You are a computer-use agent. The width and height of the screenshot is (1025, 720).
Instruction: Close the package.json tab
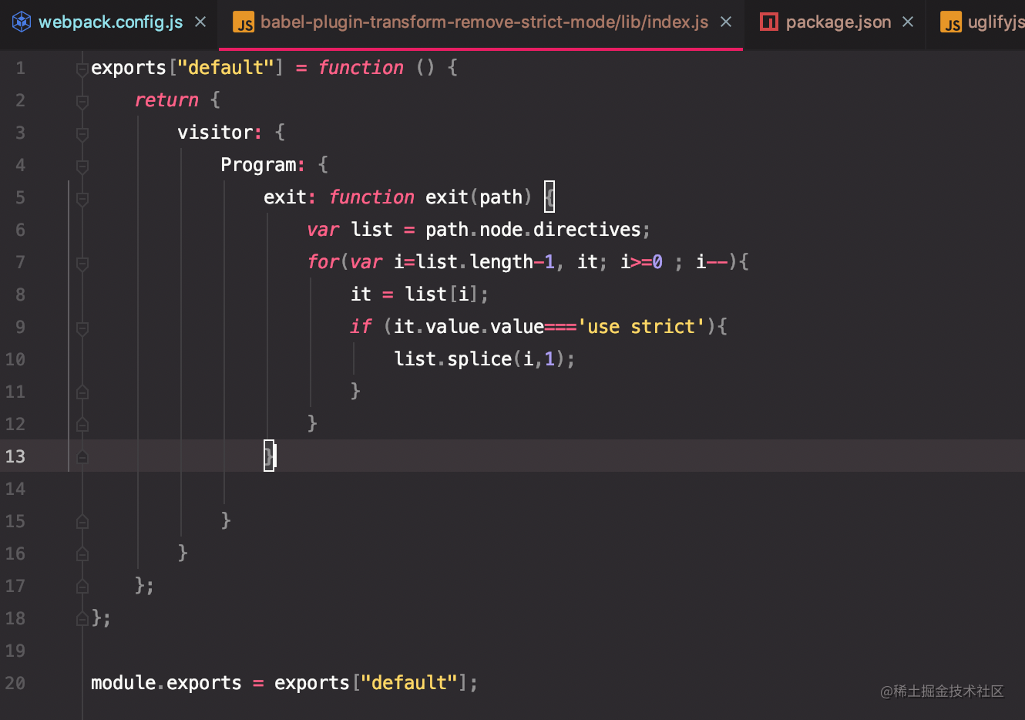[x=907, y=22]
